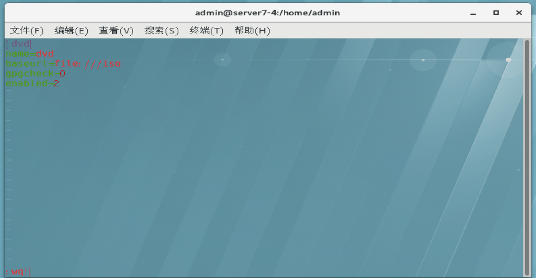Viewport: 536px width, 278px height.
Task: Click the baseurl=file:///iso line
Action: click(x=63, y=64)
